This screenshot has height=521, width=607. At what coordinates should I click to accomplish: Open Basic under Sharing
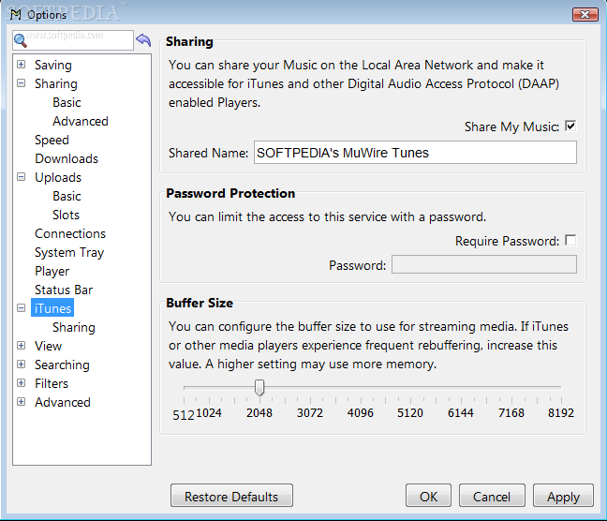67,102
